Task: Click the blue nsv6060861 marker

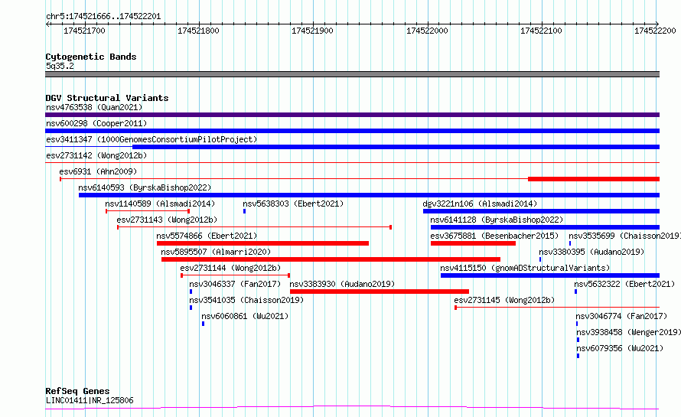Action: 203,324
